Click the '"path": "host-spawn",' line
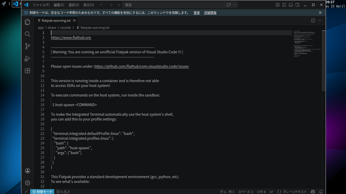This screenshot has width=346, height=194. click(74, 148)
